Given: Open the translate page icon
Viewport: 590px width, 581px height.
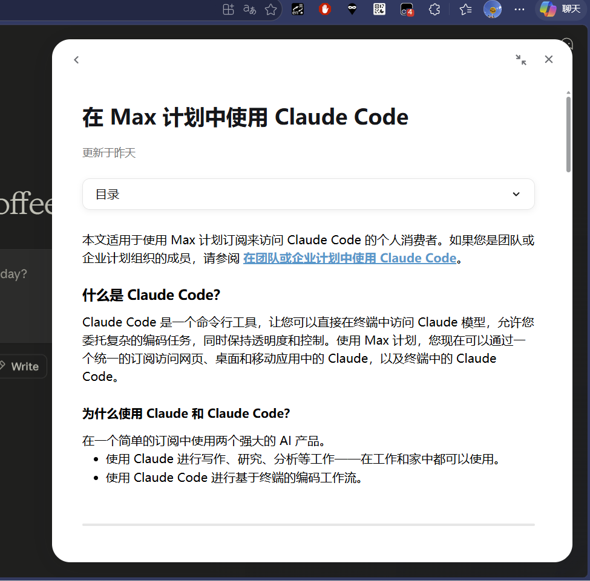Looking at the screenshot, I should point(249,10).
